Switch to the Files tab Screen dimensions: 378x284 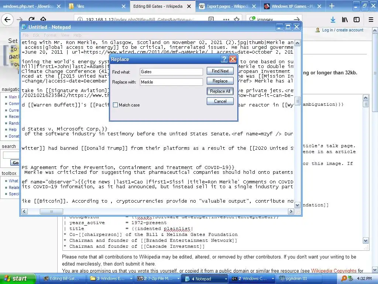click(96, 6)
